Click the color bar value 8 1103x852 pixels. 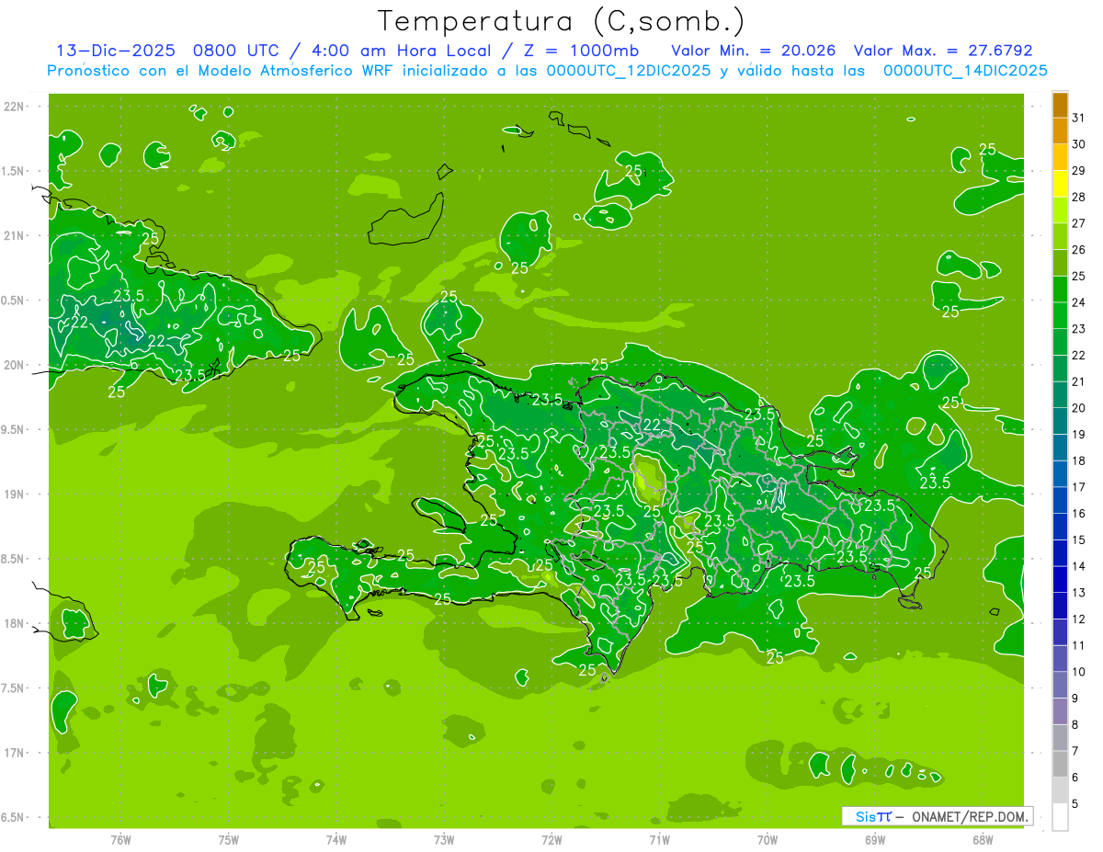tap(1075, 724)
